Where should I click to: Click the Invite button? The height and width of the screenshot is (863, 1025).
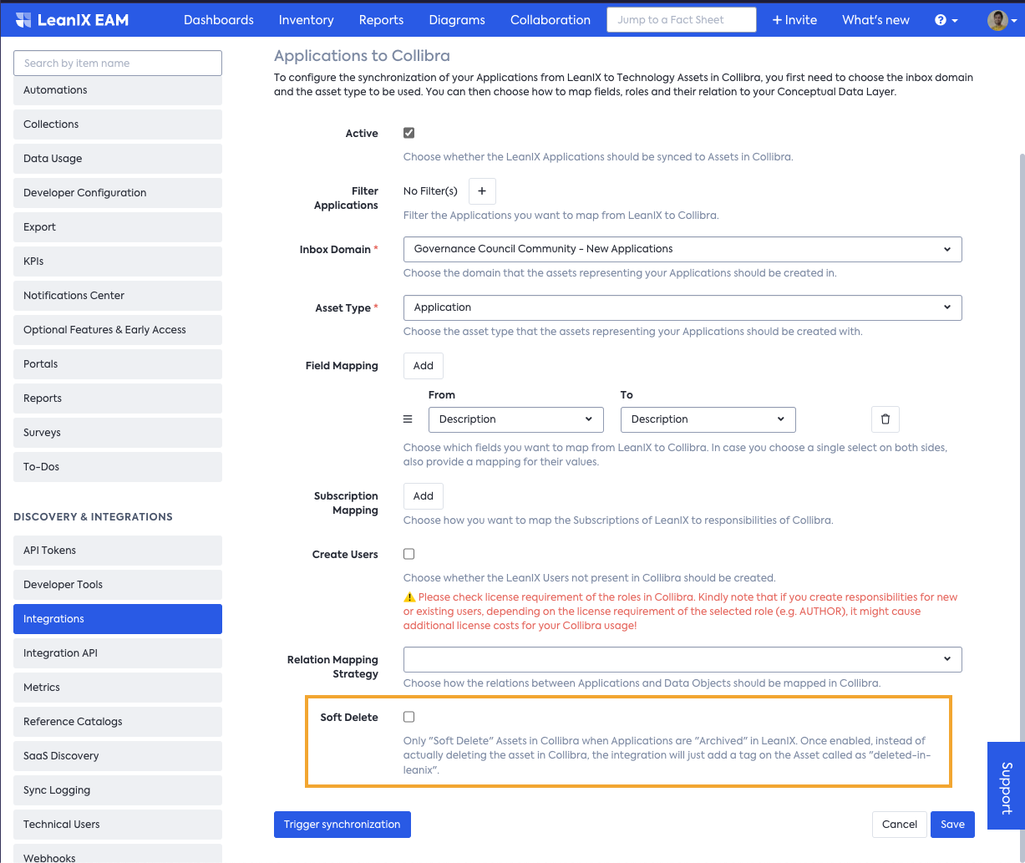point(794,20)
